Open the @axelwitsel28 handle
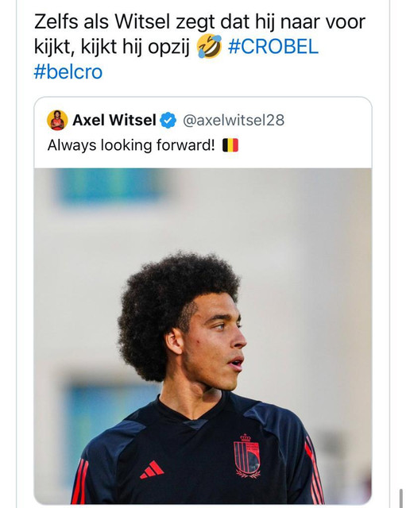Viewport: 406px width, 508px height. 234,120
